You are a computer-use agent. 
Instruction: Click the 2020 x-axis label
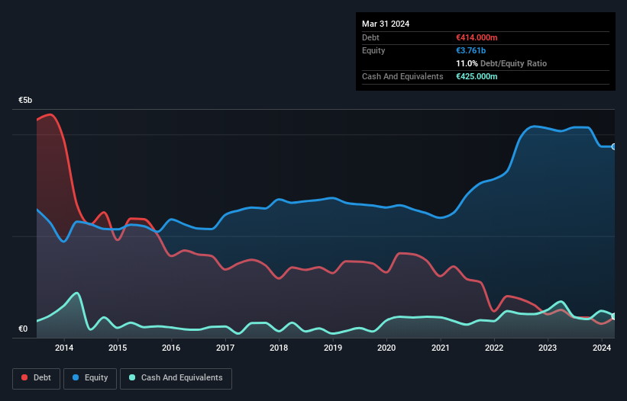coord(386,348)
